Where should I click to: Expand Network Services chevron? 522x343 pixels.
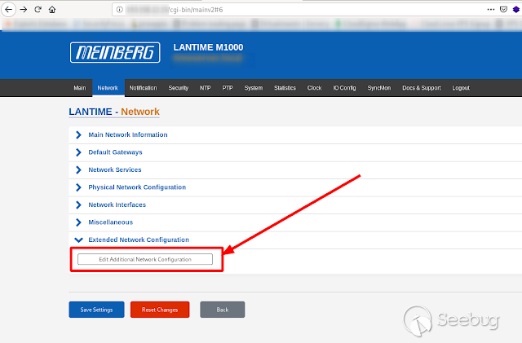click(x=78, y=169)
